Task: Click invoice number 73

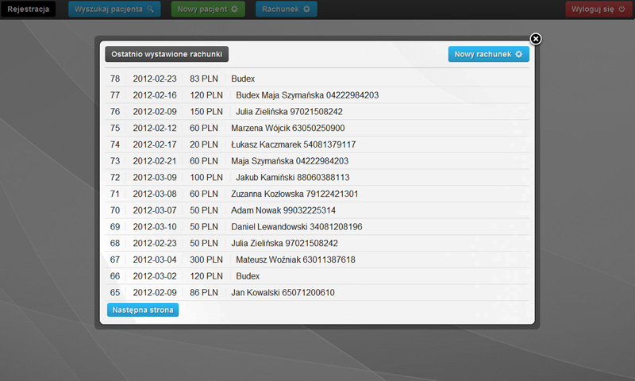Action: [x=115, y=161]
